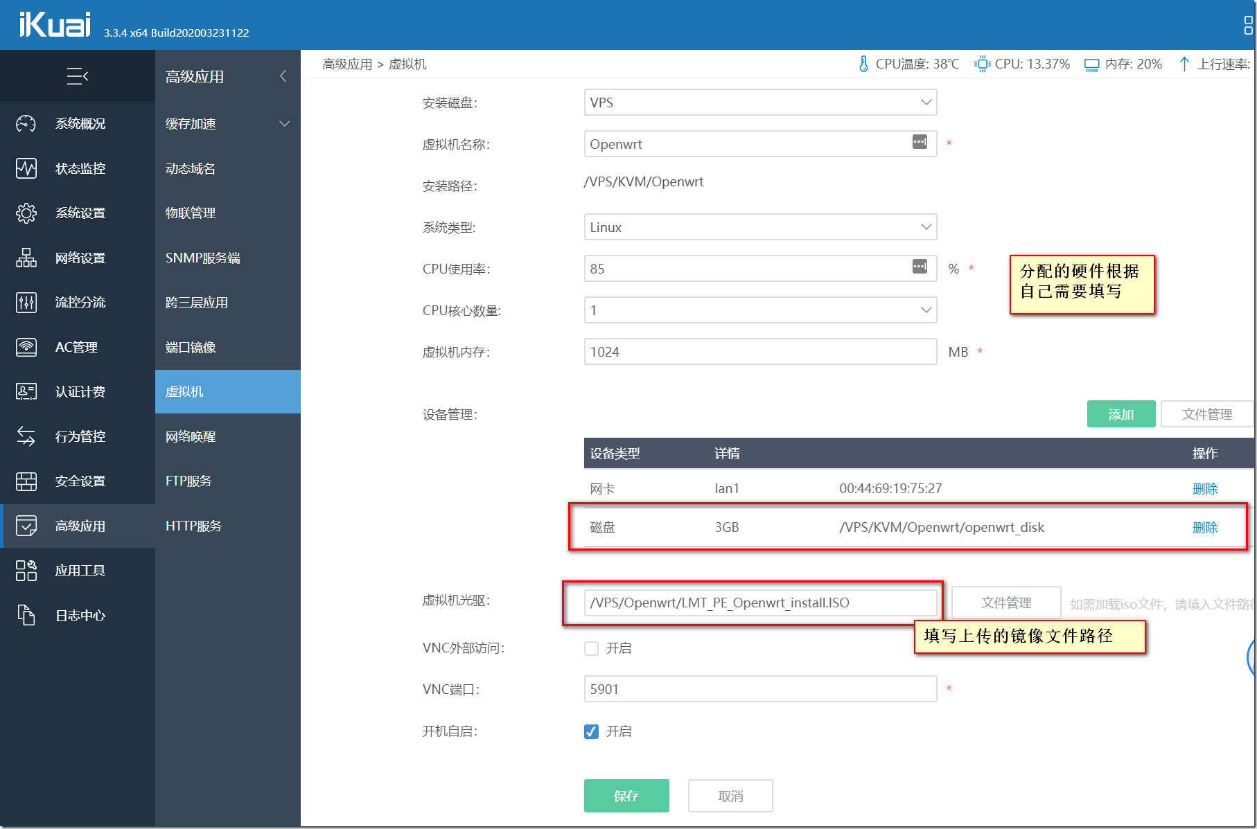This screenshot has width=1257, height=829.
Task: Open the AC管理 wifi icon
Action: pos(26,347)
